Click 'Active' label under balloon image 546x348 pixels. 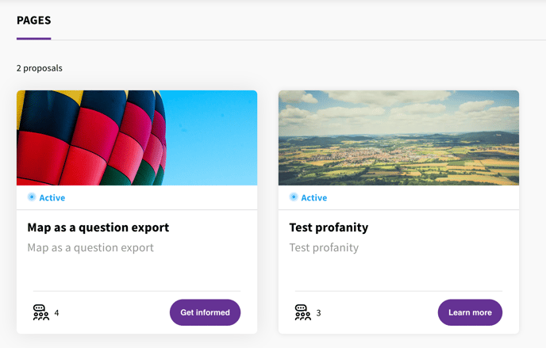click(x=52, y=197)
